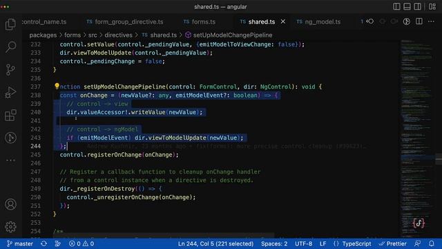Switch to forms.ts tab
The width and height of the screenshot is (442, 249).
(200, 21)
